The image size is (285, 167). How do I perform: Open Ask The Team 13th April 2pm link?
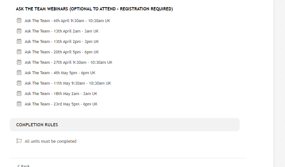click(x=62, y=41)
